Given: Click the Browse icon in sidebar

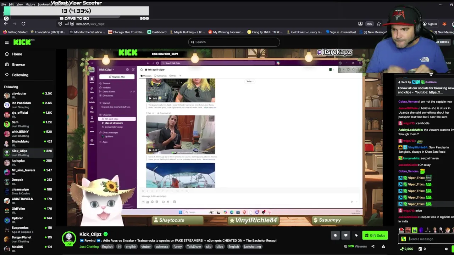Looking at the screenshot, I should [x=7, y=64].
